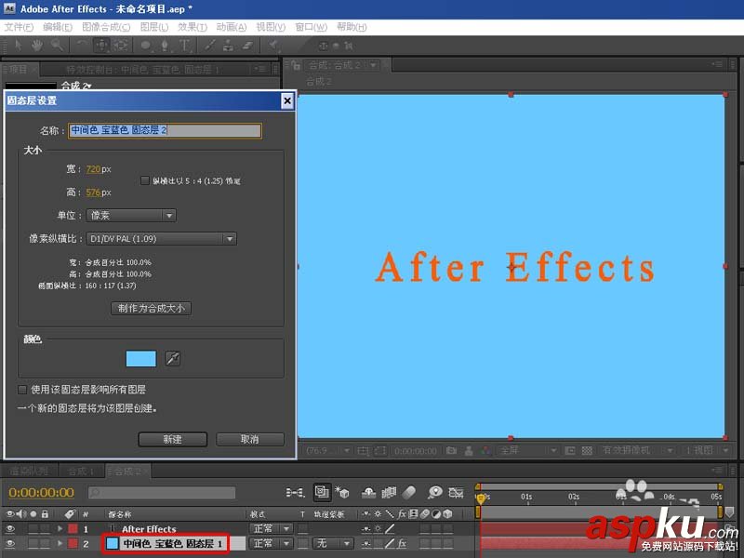Open the light blue color swatch

pyautogui.click(x=141, y=358)
